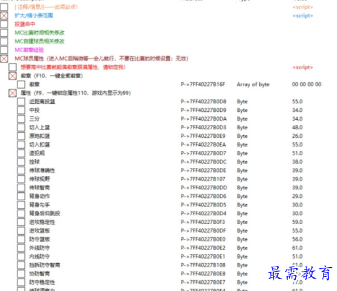The image size is (337, 291).
Task: Select the 切入扣篮 description
Action: [x=40, y=145]
